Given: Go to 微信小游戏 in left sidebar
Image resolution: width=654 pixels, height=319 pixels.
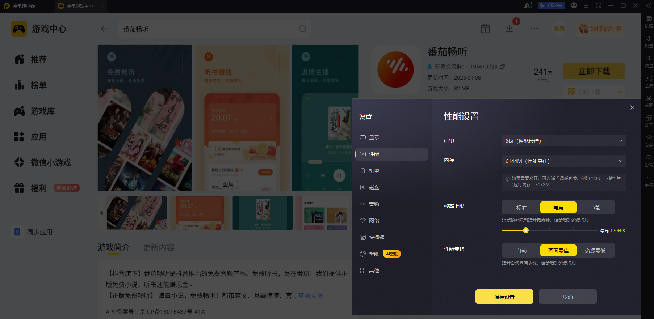Looking at the screenshot, I should click(x=42, y=162).
